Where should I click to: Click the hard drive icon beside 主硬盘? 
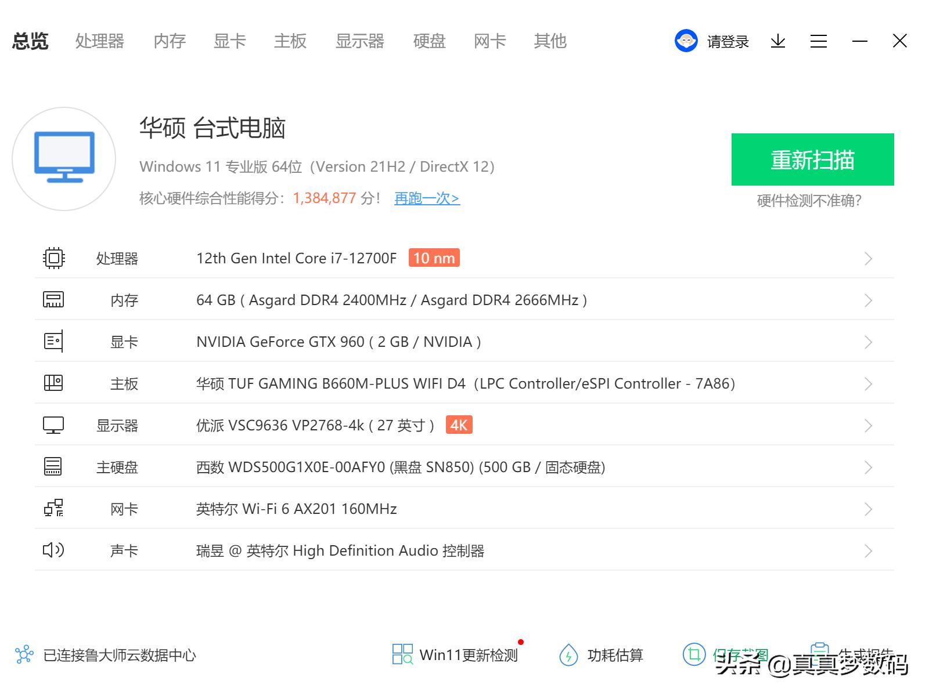coord(53,466)
